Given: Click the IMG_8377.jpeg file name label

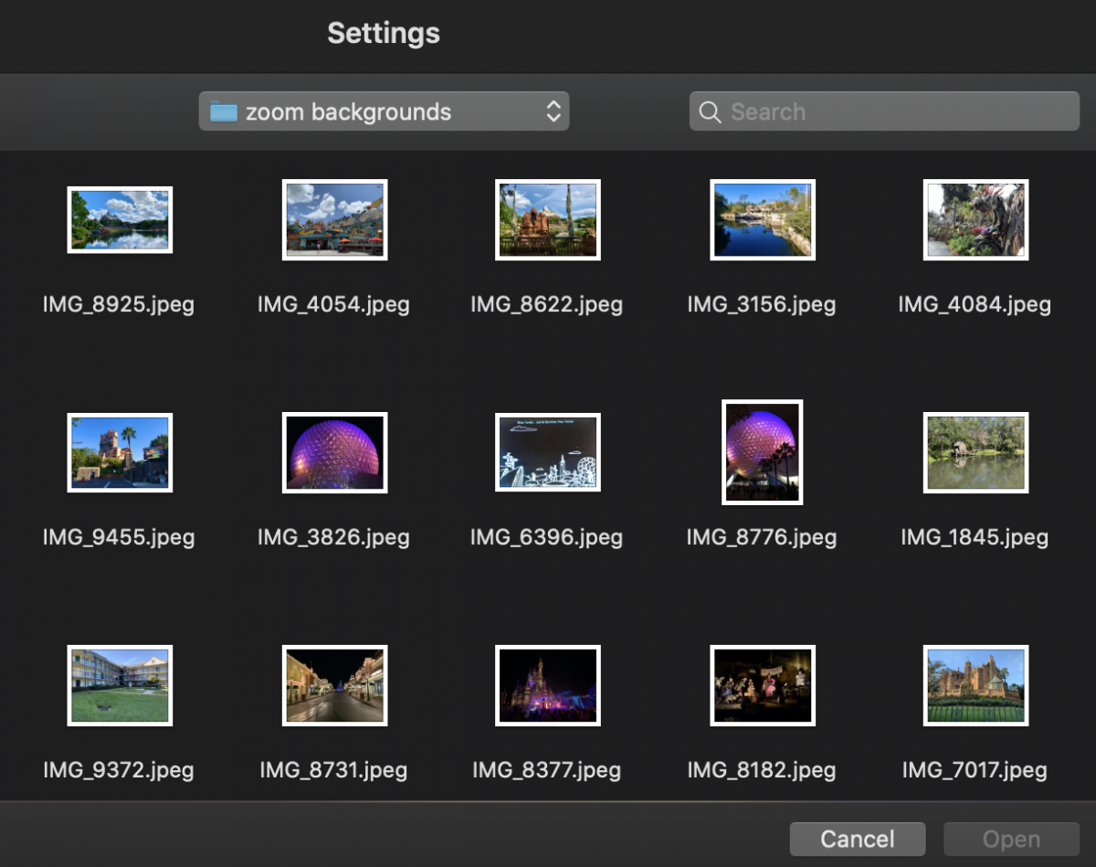Looking at the screenshot, I should (546, 770).
